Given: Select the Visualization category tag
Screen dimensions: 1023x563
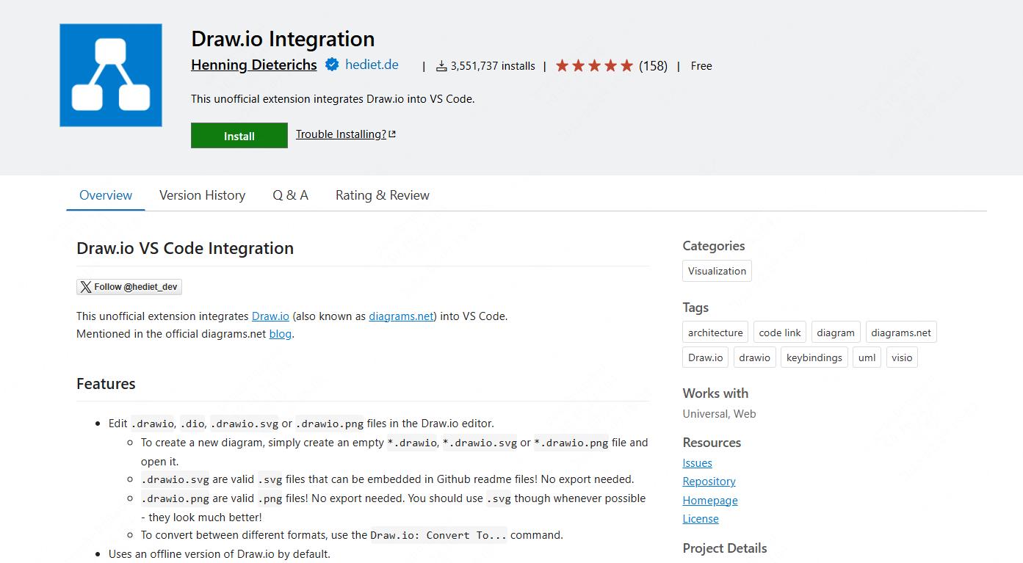Looking at the screenshot, I should [x=717, y=271].
